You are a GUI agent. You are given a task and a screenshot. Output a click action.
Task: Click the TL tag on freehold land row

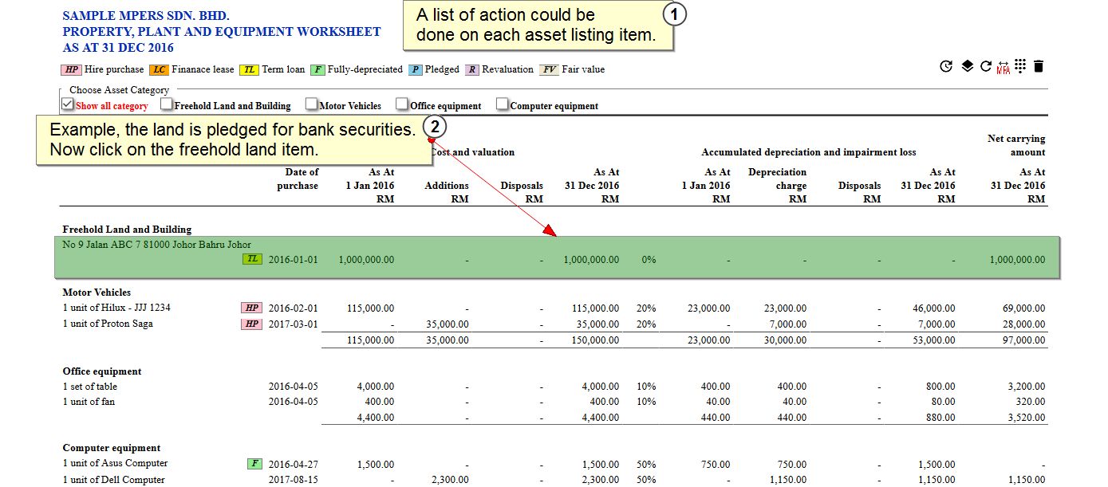(x=251, y=260)
